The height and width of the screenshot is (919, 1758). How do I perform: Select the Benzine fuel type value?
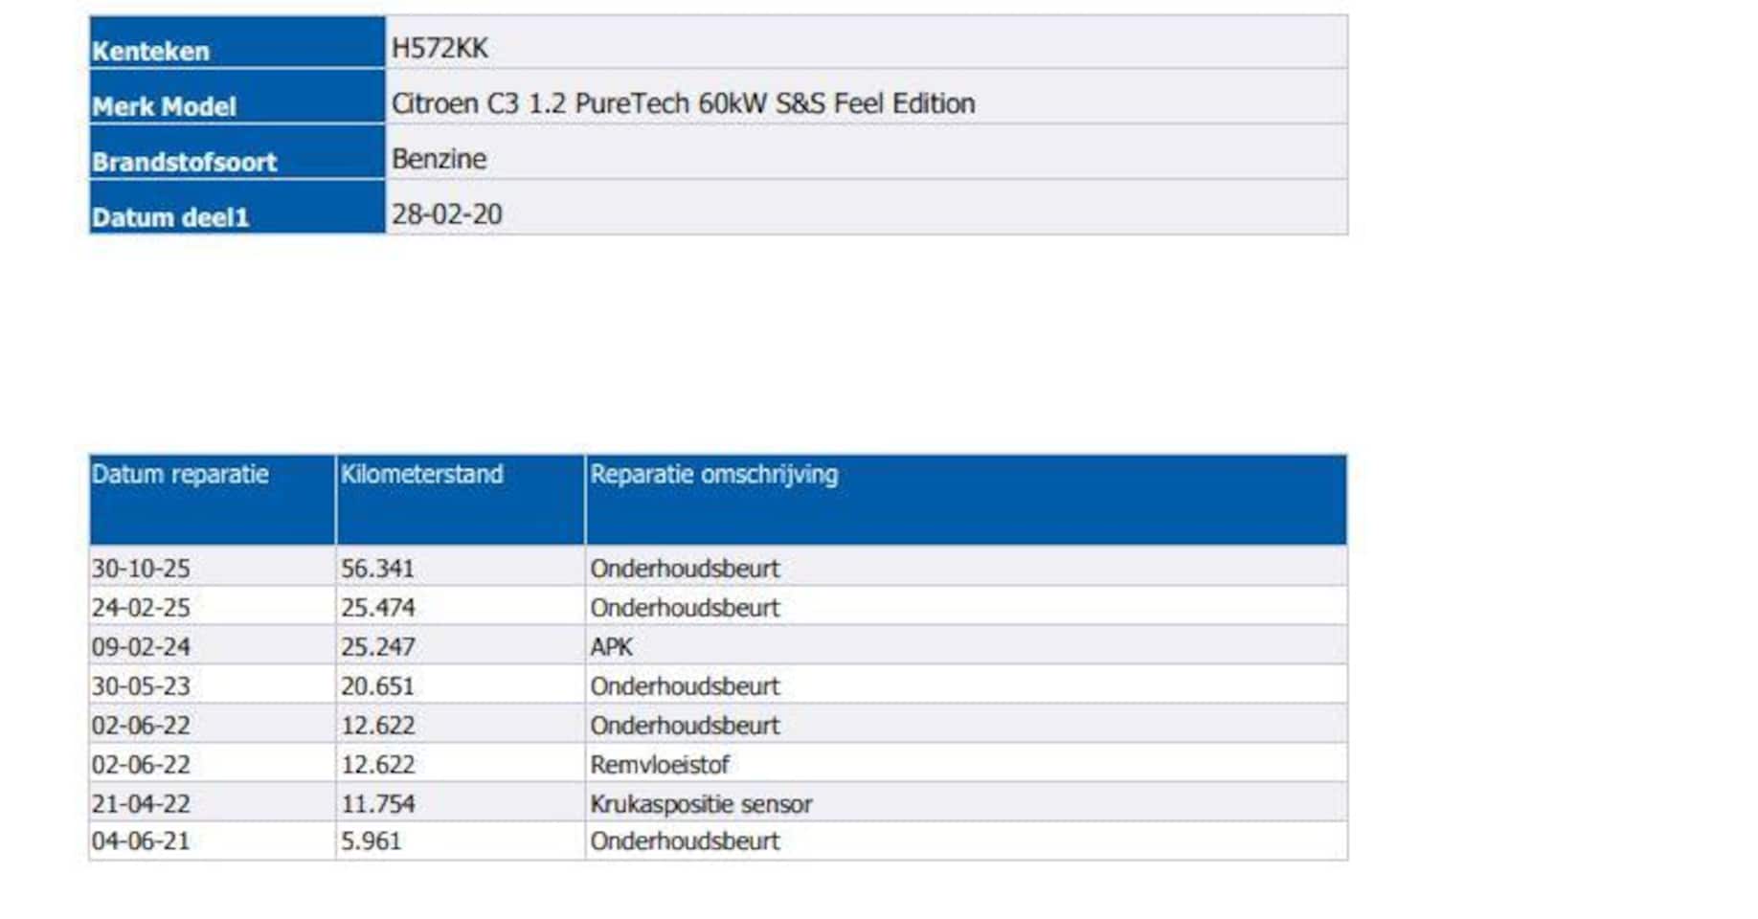pyautogui.click(x=439, y=159)
